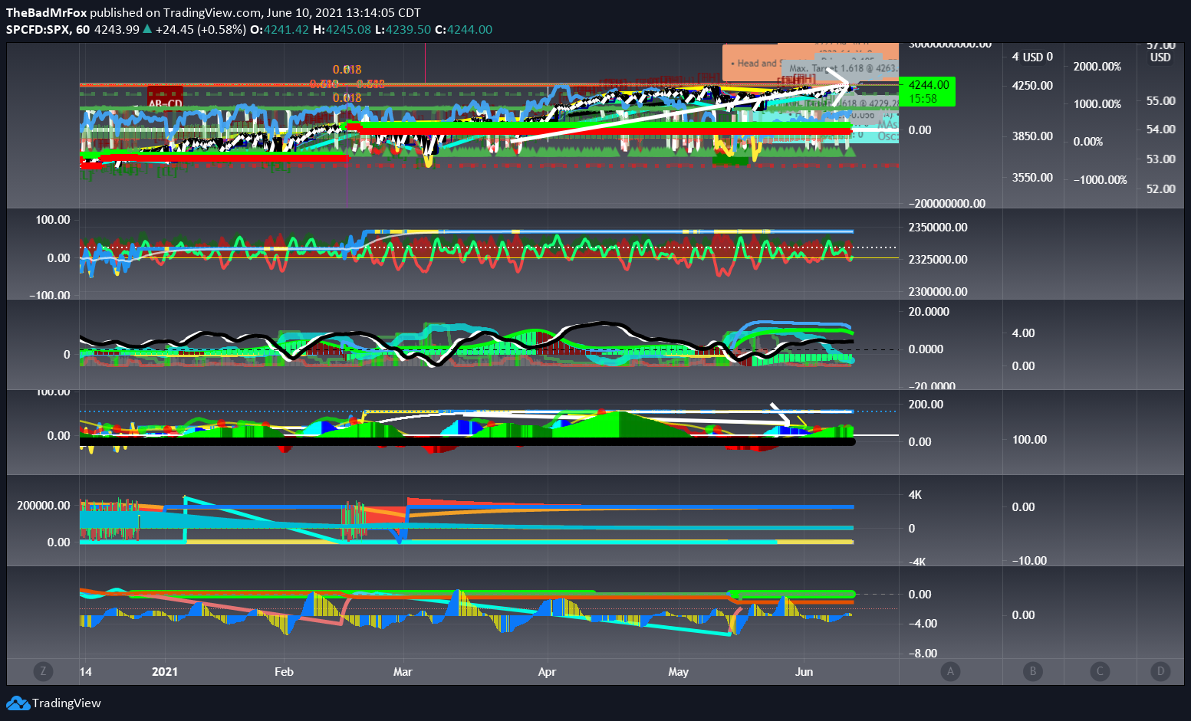Click the −8.00 scale value in bottom pane
Image resolution: width=1191 pixels, height=721 pixels.
[923, 653]
